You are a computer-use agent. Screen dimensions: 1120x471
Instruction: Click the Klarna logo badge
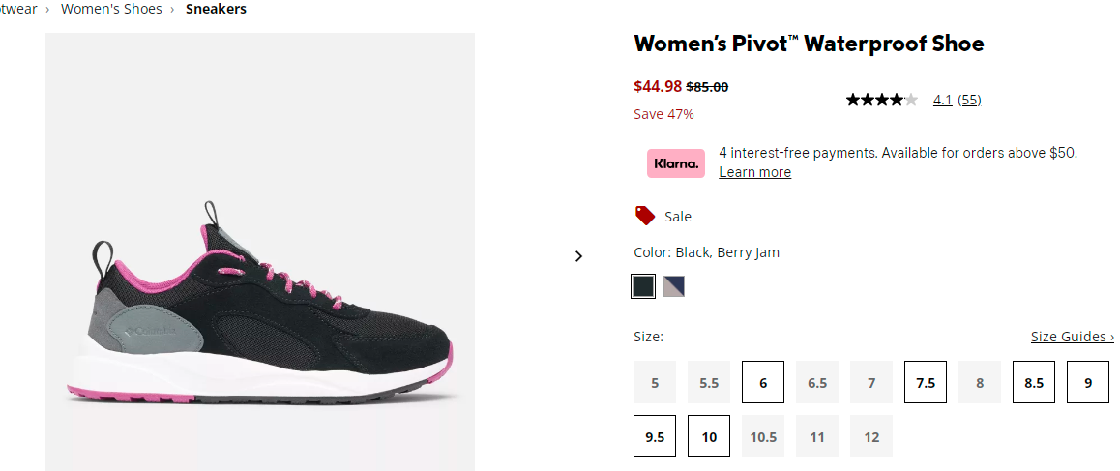pos(676,162)
